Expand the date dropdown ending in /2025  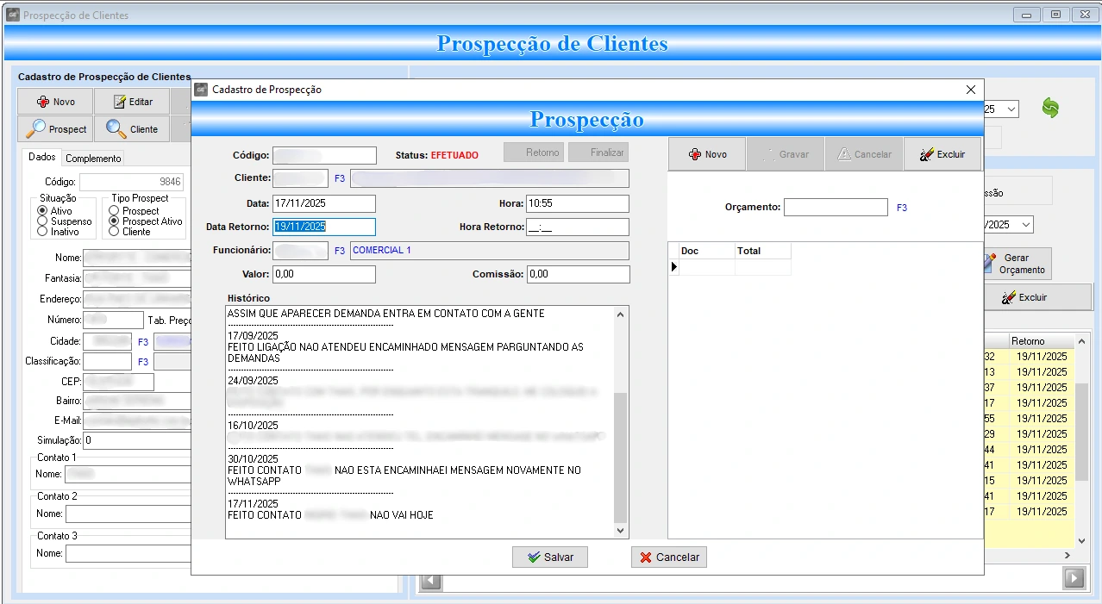tap(1024, 225)
